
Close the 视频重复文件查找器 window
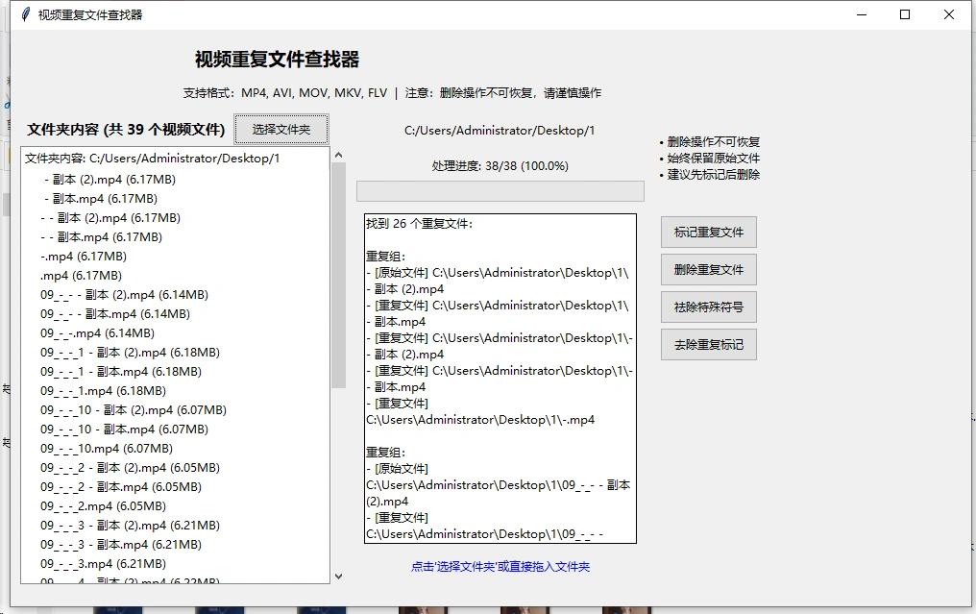(x=949, y=14)
